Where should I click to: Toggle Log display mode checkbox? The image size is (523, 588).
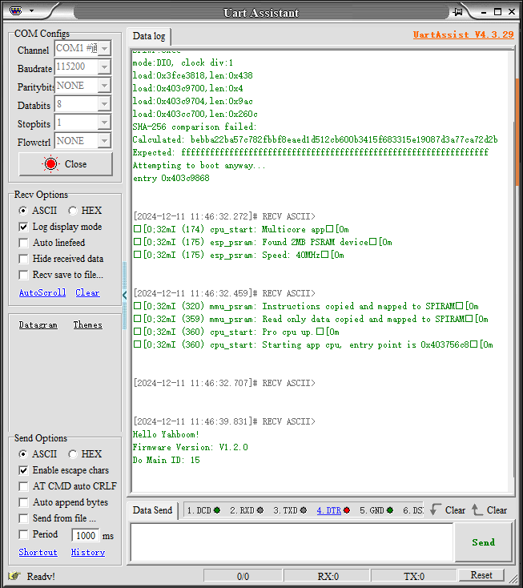(x=23, y=227)
